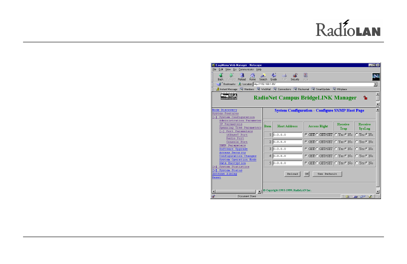Set Receive SysLog to No for item 4

(366, 156)
